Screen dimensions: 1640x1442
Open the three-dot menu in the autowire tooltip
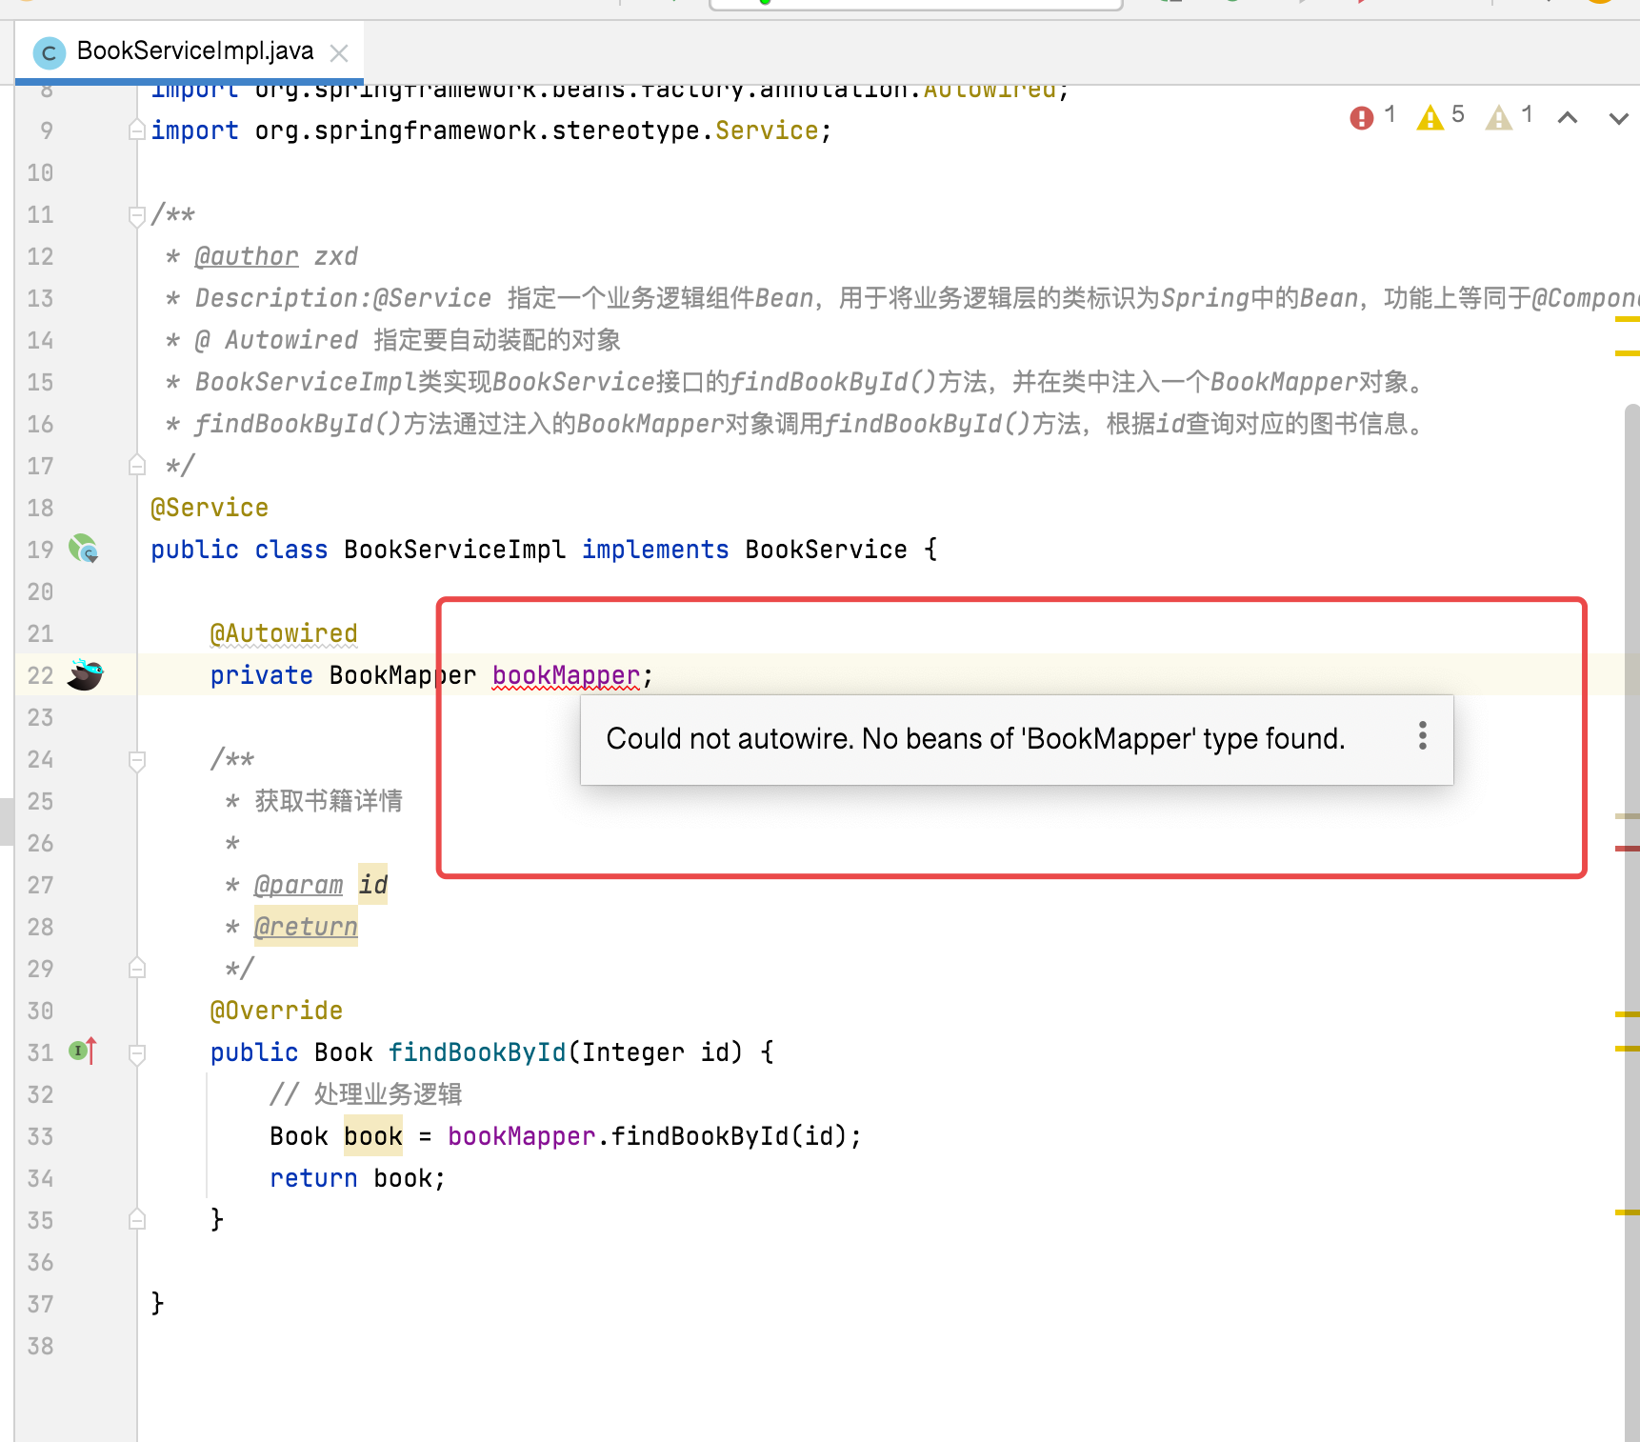click(1423, 736)
